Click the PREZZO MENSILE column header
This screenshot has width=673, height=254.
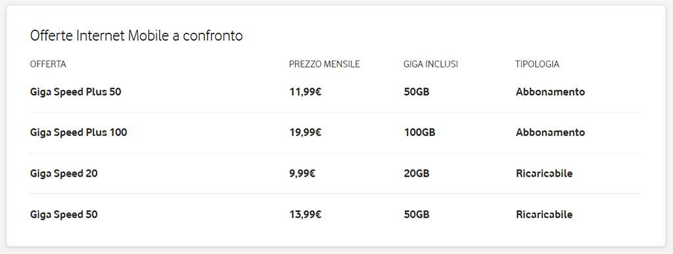point(325,64)
